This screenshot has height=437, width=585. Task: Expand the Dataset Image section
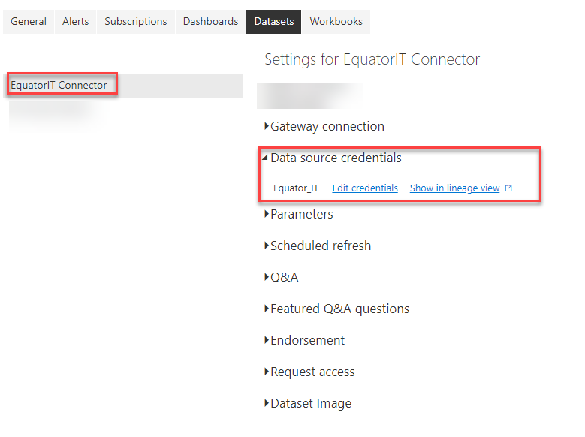pos(310,404)
